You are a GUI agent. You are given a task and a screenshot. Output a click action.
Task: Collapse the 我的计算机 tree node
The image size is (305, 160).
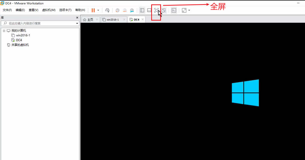[4, 31]
